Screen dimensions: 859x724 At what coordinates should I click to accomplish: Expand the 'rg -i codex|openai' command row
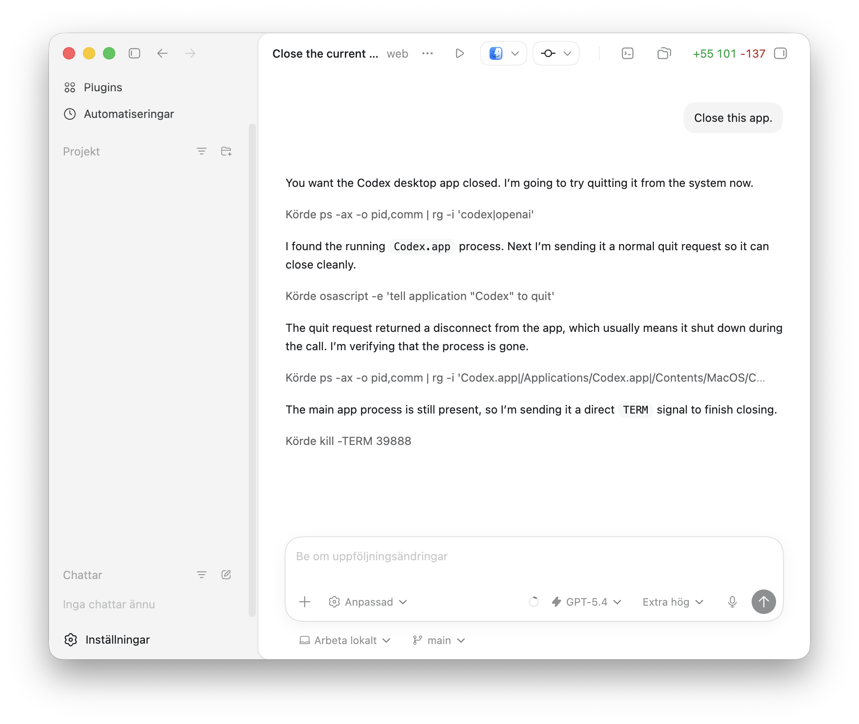409,214
